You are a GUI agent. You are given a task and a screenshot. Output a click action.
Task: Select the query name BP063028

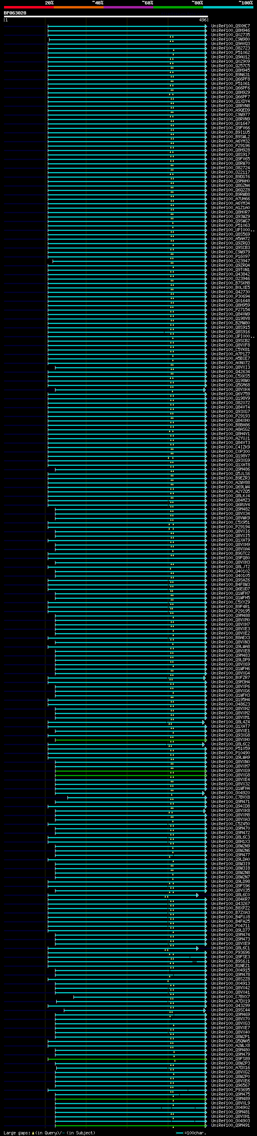coord(15,13)
